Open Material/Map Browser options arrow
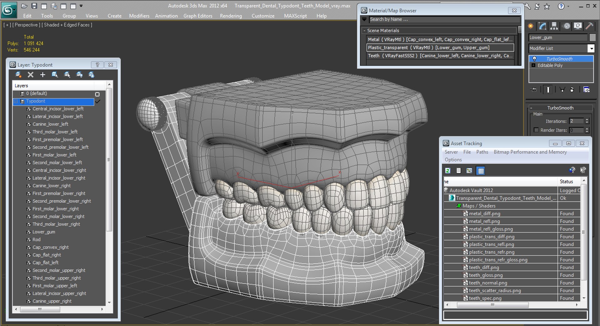600x326 pixels. [x=364, y=19]
